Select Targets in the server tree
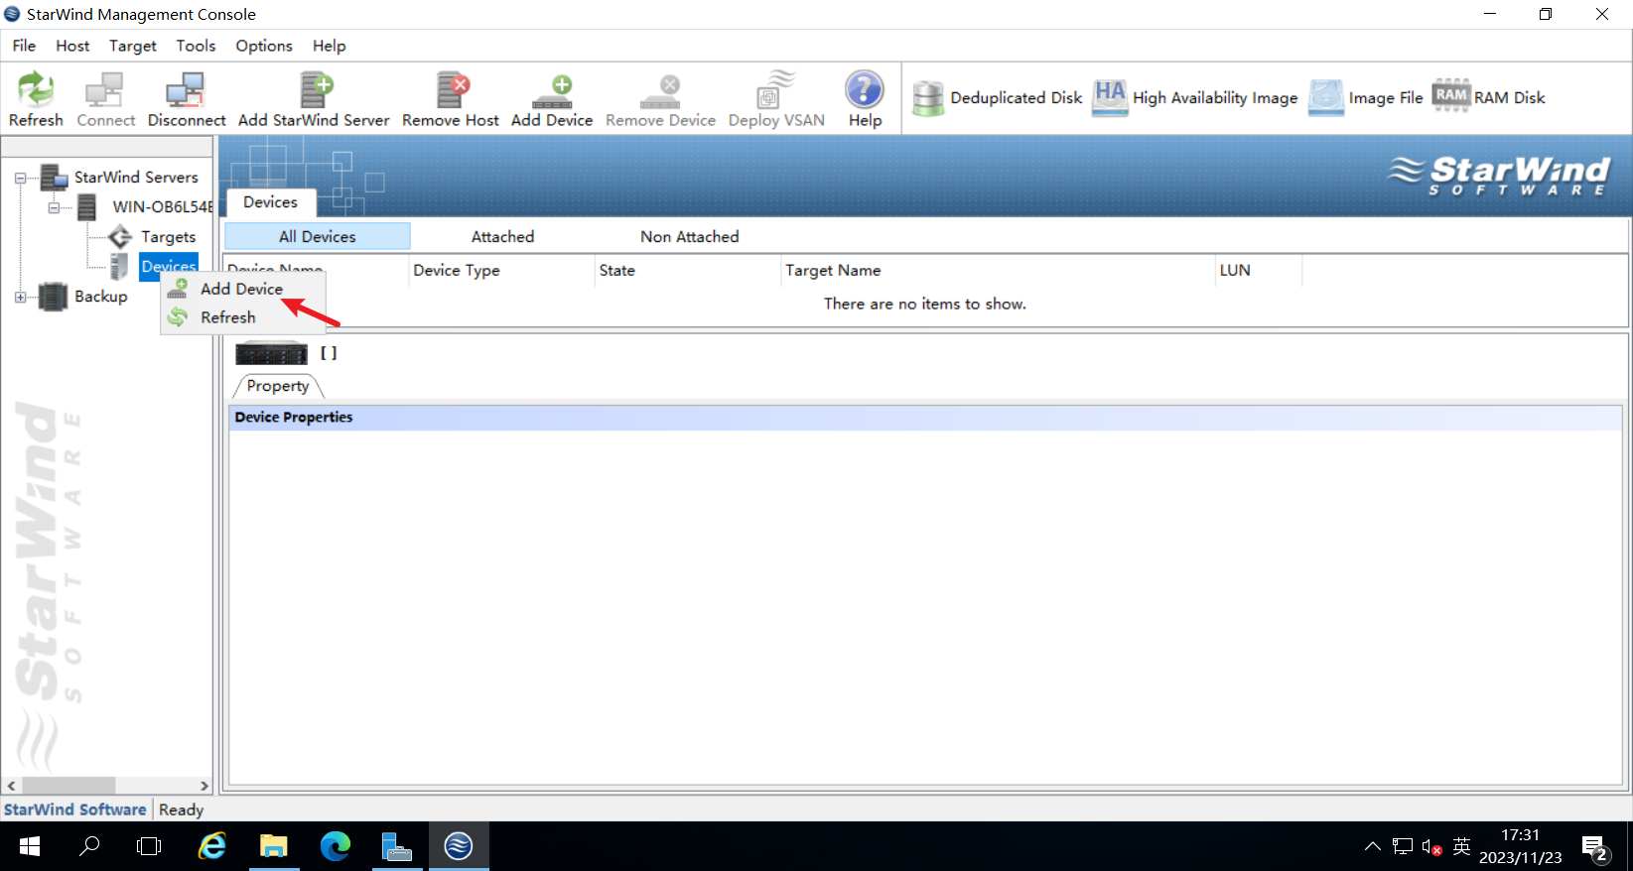Screen dimensions: 1633x871 (168, 237)
